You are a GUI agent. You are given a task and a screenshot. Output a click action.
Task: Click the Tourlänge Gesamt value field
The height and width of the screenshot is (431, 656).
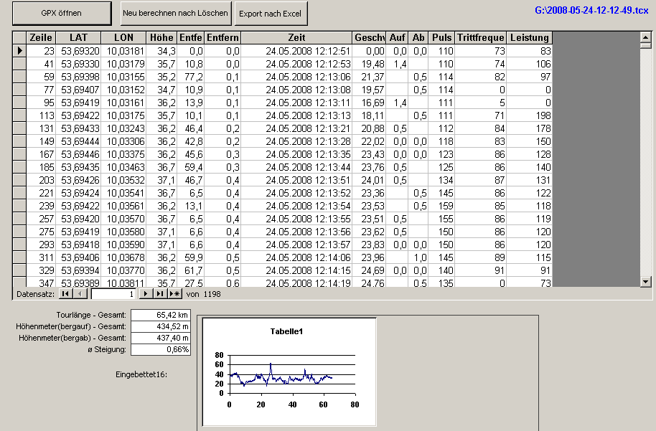click(x=161, y=315)
